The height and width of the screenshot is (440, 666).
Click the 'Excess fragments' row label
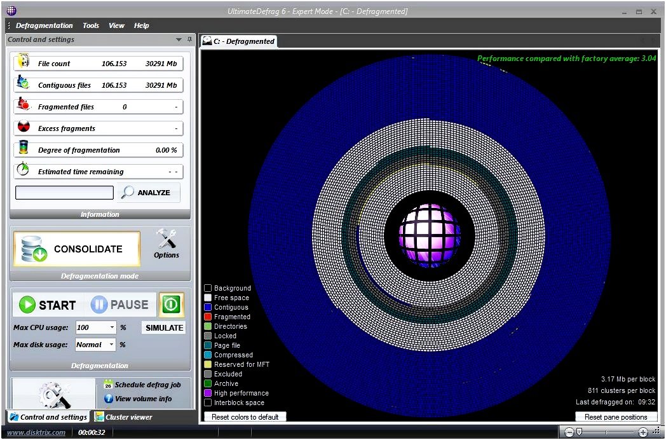[67, 128]
